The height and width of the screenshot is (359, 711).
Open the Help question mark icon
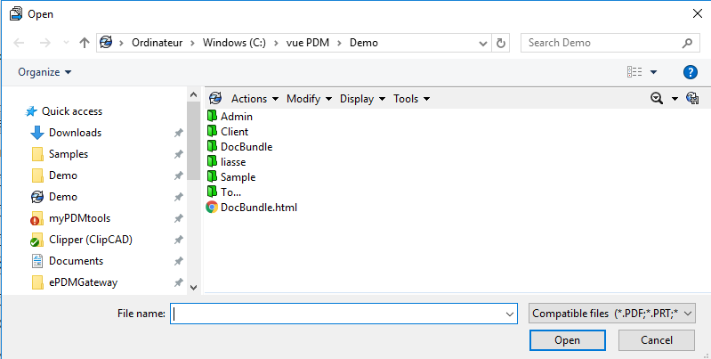point(690,72)
